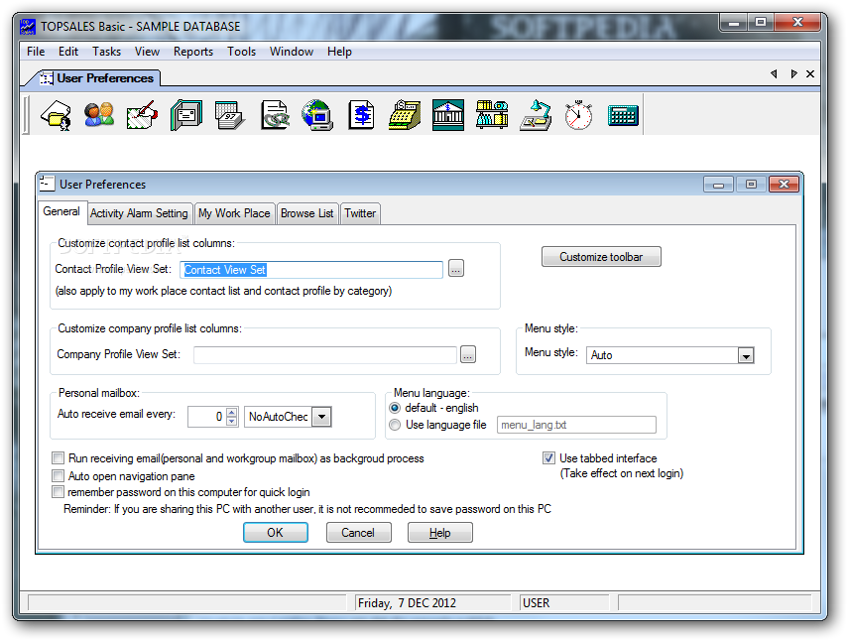Select Use language file radio option
This screenshot has height=641, width=848.
pos(395,425)
